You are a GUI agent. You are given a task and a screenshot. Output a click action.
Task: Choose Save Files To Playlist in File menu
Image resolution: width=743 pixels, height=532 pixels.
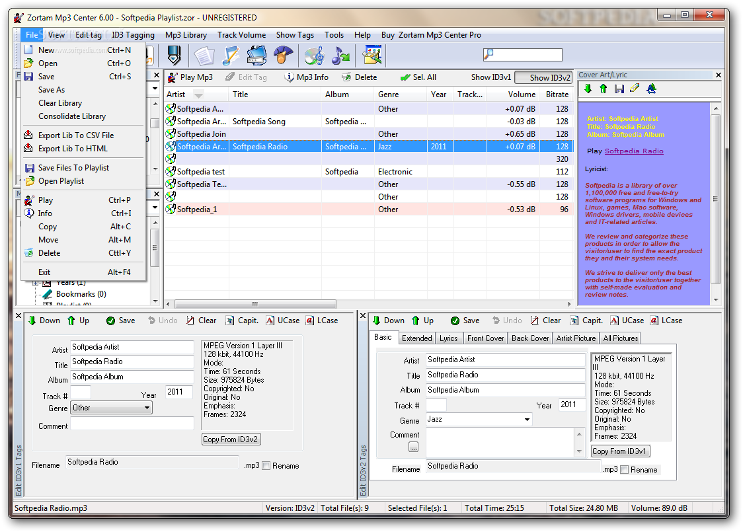[x=73, y=168]
